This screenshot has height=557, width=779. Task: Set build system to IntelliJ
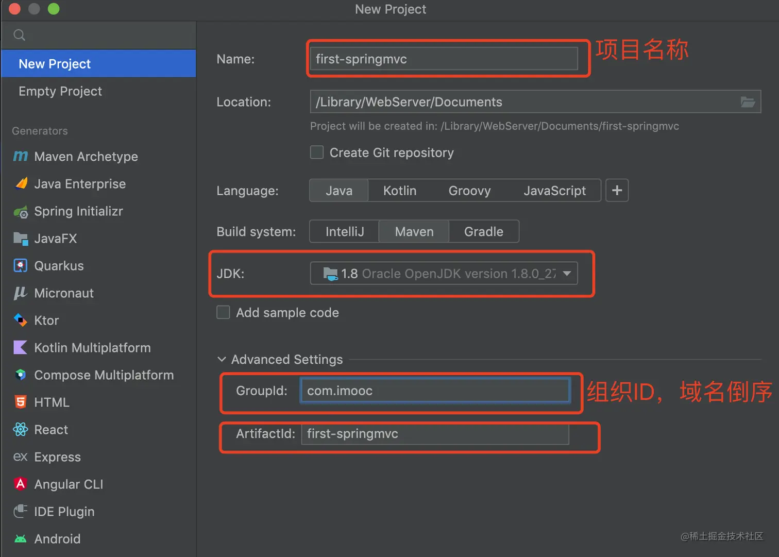[345, 231]
